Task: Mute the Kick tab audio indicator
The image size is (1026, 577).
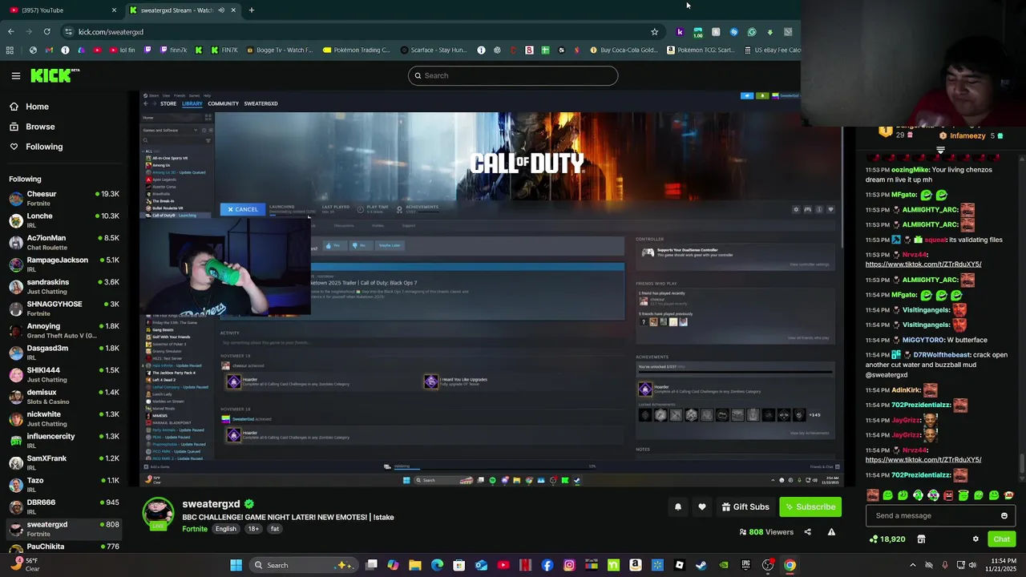Action: [220, 10]
